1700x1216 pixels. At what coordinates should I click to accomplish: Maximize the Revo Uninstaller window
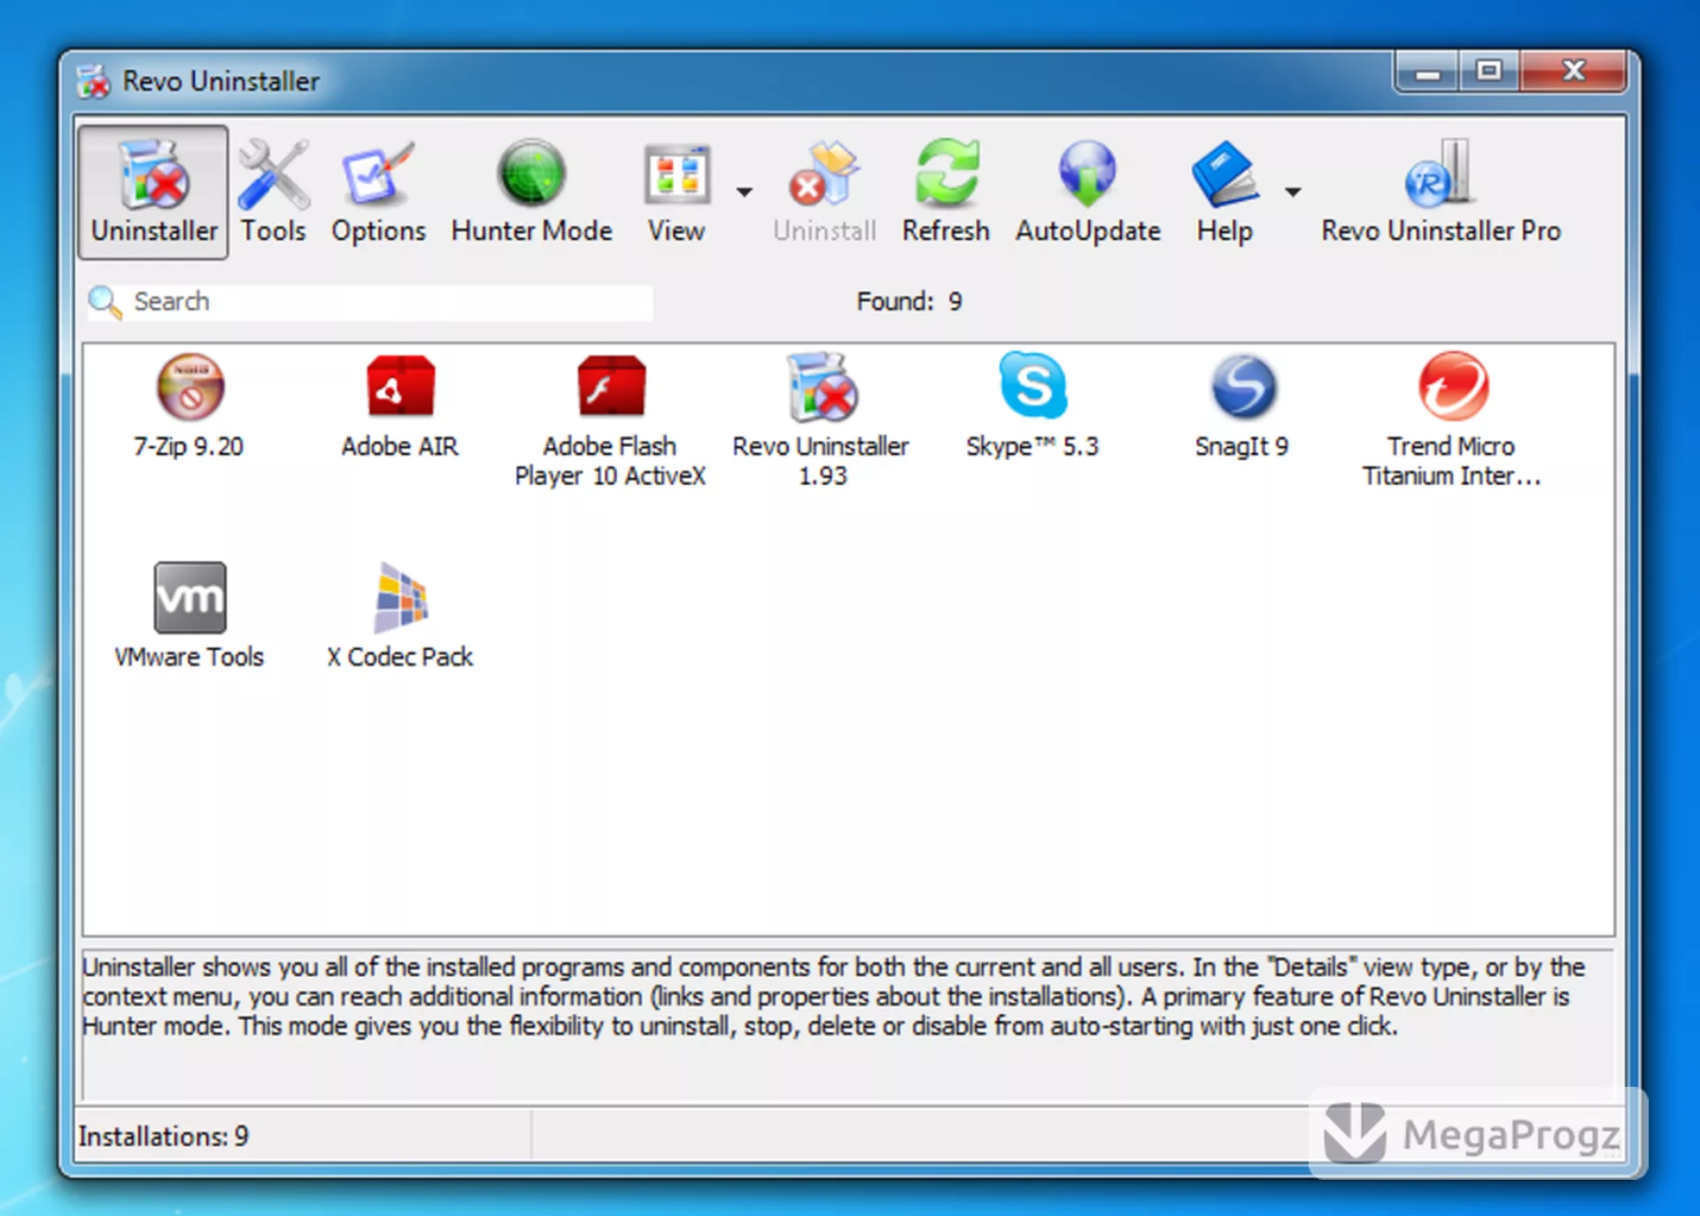[1489, 72]
